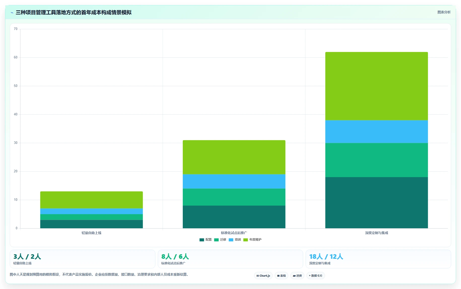This screenshot has height=289, width=461.
Task: Click the Chart.js chip
Action: [263, 276]
